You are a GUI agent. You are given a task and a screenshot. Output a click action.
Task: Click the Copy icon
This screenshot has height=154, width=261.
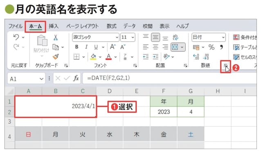[x=56, y=47]
